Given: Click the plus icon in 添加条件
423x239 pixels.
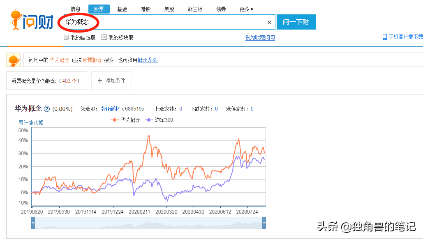Looking at the screenshot, I should pos(99,80).
